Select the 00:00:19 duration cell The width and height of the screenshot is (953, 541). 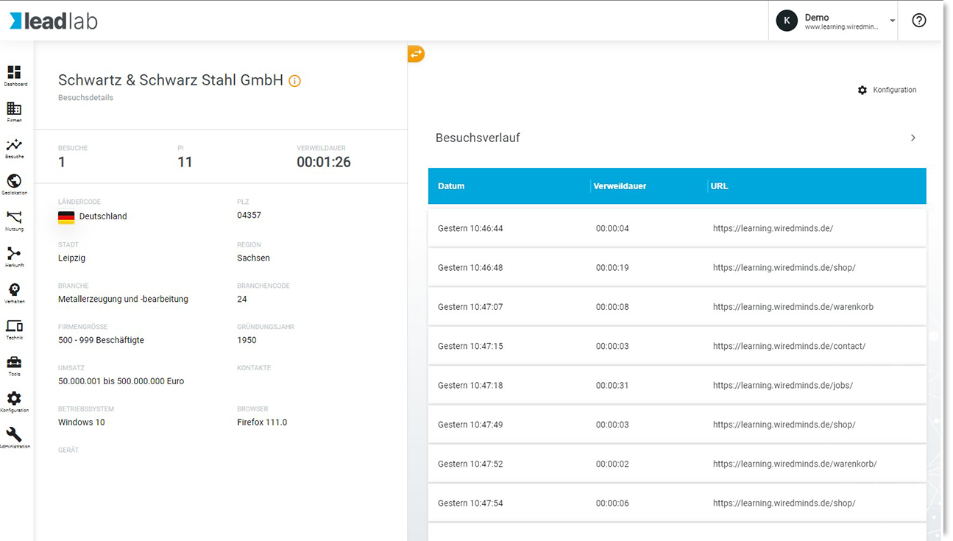612,268
